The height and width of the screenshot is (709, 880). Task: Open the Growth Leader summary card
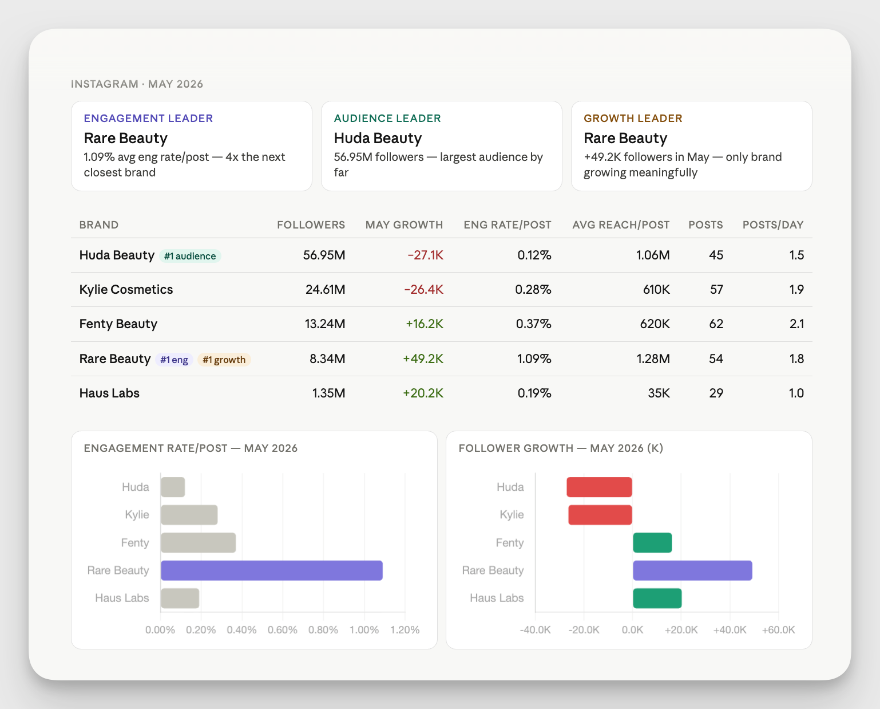tap(692, 146)
